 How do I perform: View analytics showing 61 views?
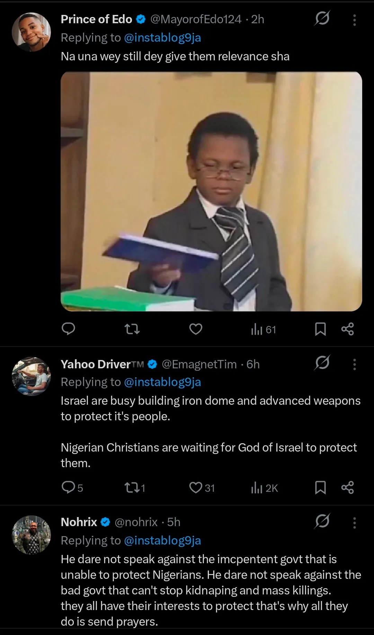point(263,329)
